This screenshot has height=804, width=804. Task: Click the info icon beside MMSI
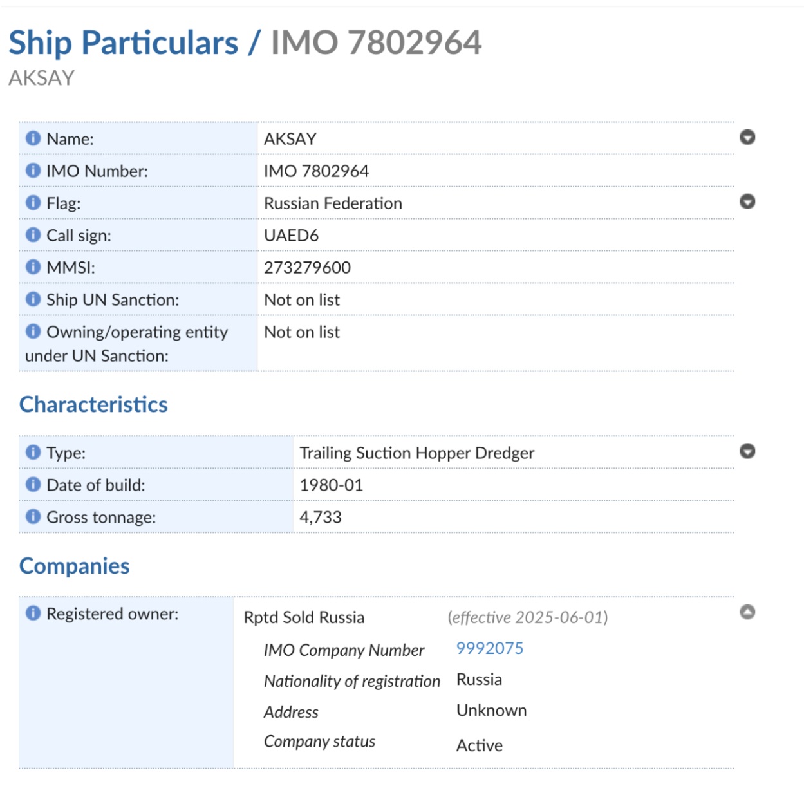pos(33,267)
